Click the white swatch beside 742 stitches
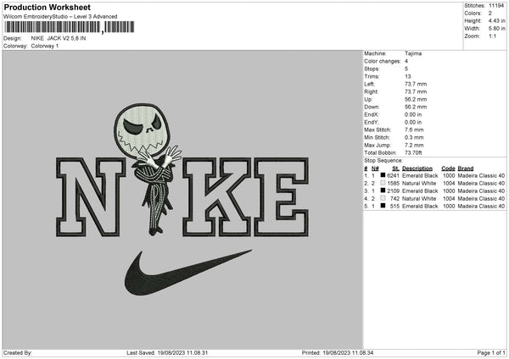The width and height of the screenshot is (509, 359). 383,198
